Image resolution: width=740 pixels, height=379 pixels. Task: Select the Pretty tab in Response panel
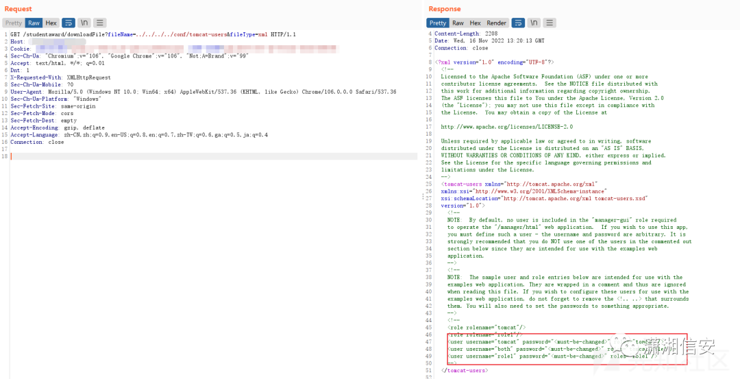coord(437,23)
